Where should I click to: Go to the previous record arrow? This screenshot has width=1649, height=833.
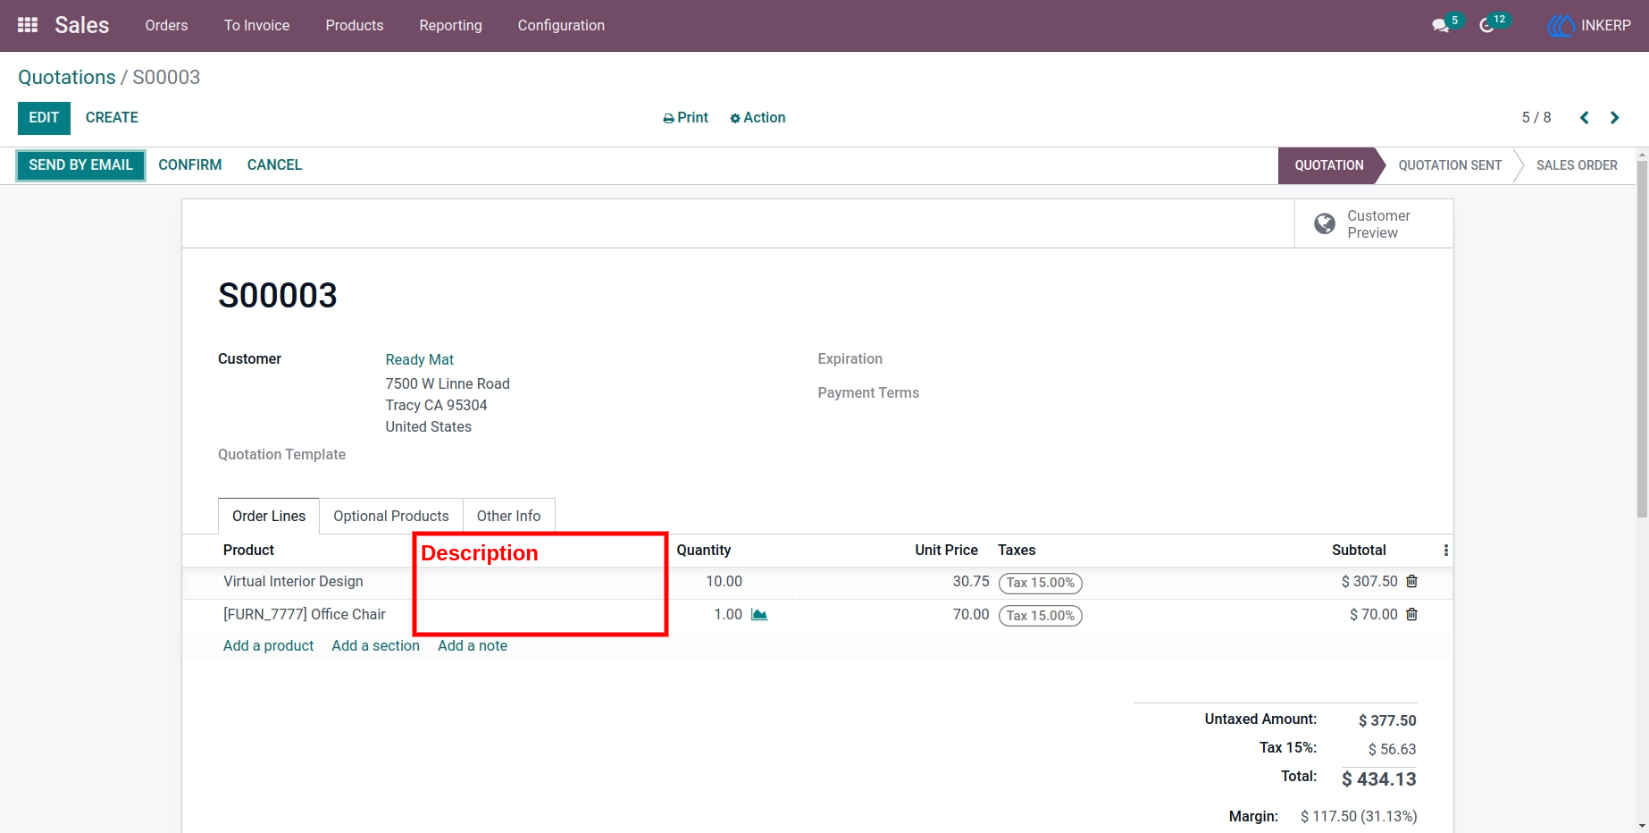pos(1584,118)
